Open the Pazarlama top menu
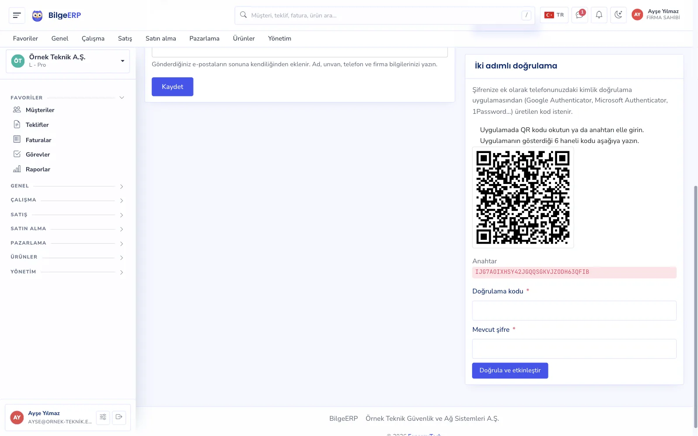 click(x=204, y=38)
